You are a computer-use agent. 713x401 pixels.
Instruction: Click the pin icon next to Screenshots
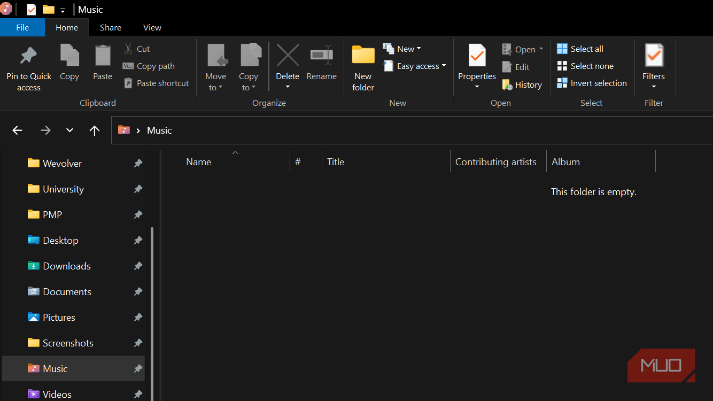tap(138, 343)
